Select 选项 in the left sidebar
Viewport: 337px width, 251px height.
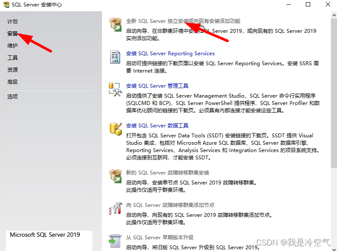coord(12,96)
